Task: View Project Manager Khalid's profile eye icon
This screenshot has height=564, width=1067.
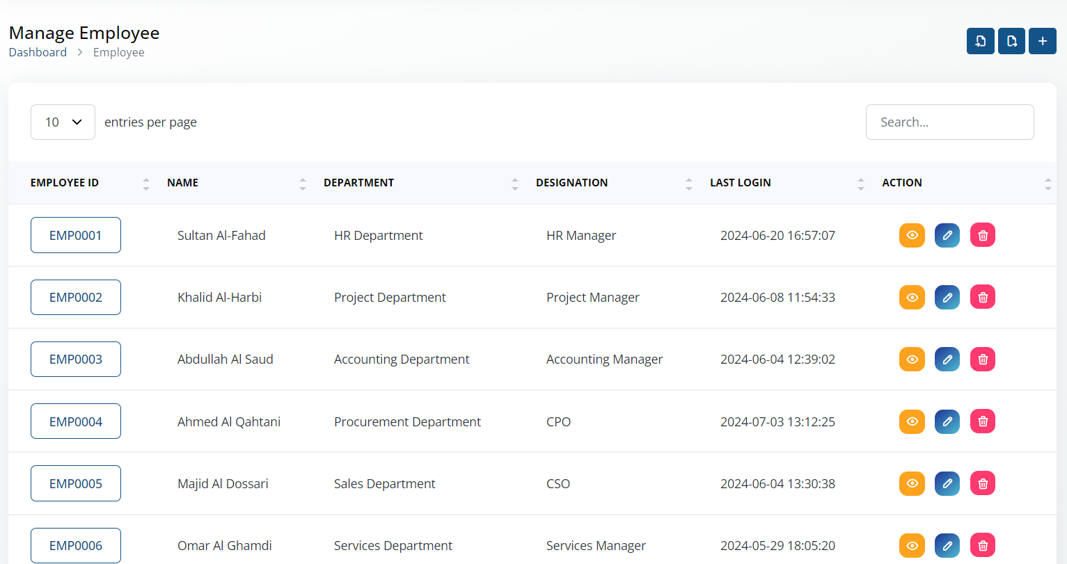Action: pos(912,297)
